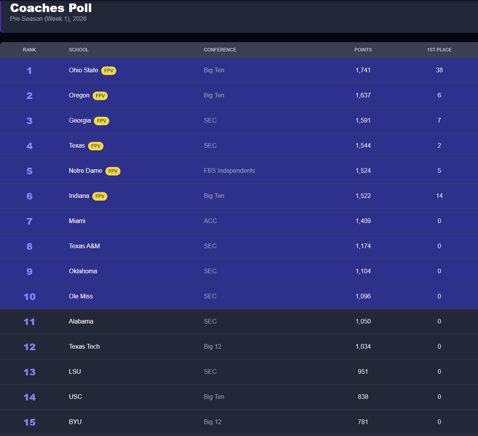The height and width of the screenshot is (436, 478).
Task: Click the 1,741 points value
Action: pos(363,70)
